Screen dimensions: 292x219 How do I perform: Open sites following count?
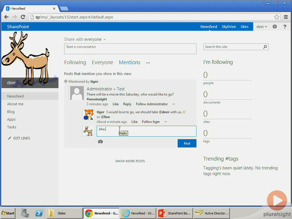[x=205, y=114]
